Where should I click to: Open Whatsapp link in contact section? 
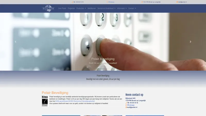point(131,105)
